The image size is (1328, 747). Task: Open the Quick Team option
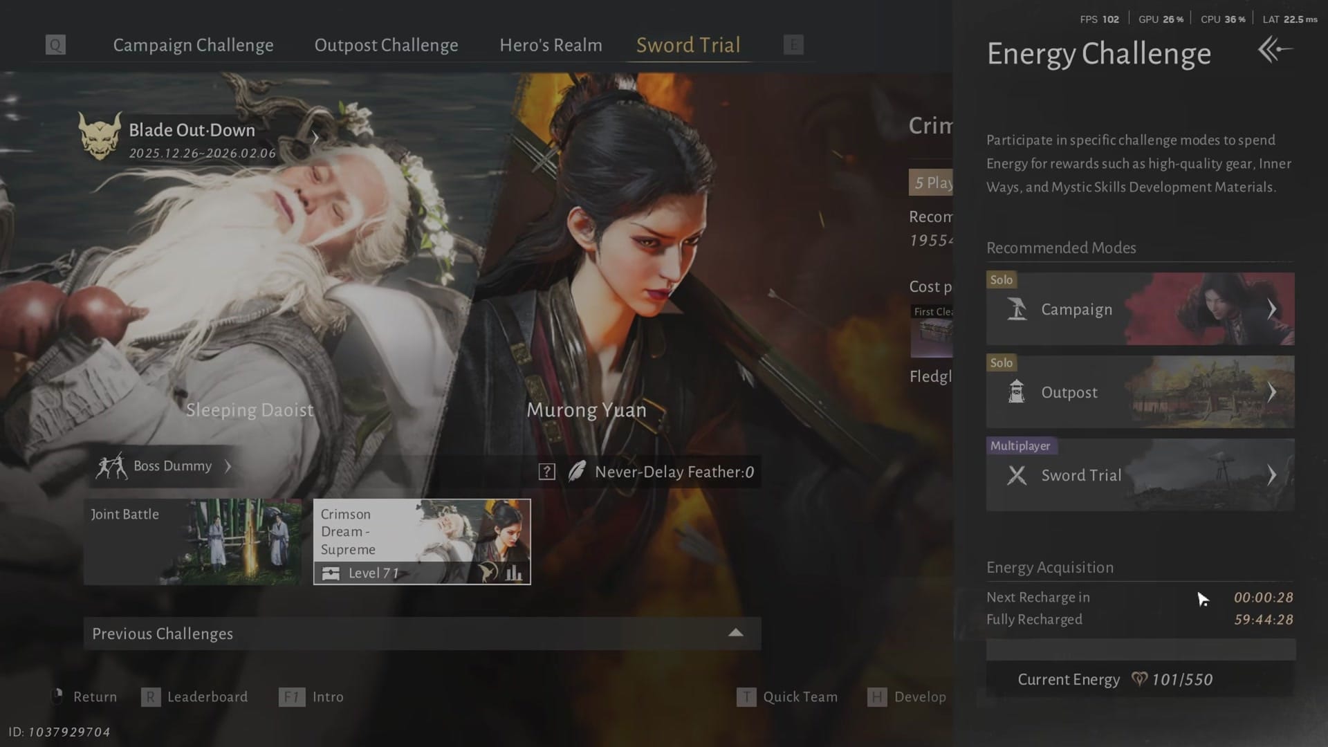799,697
